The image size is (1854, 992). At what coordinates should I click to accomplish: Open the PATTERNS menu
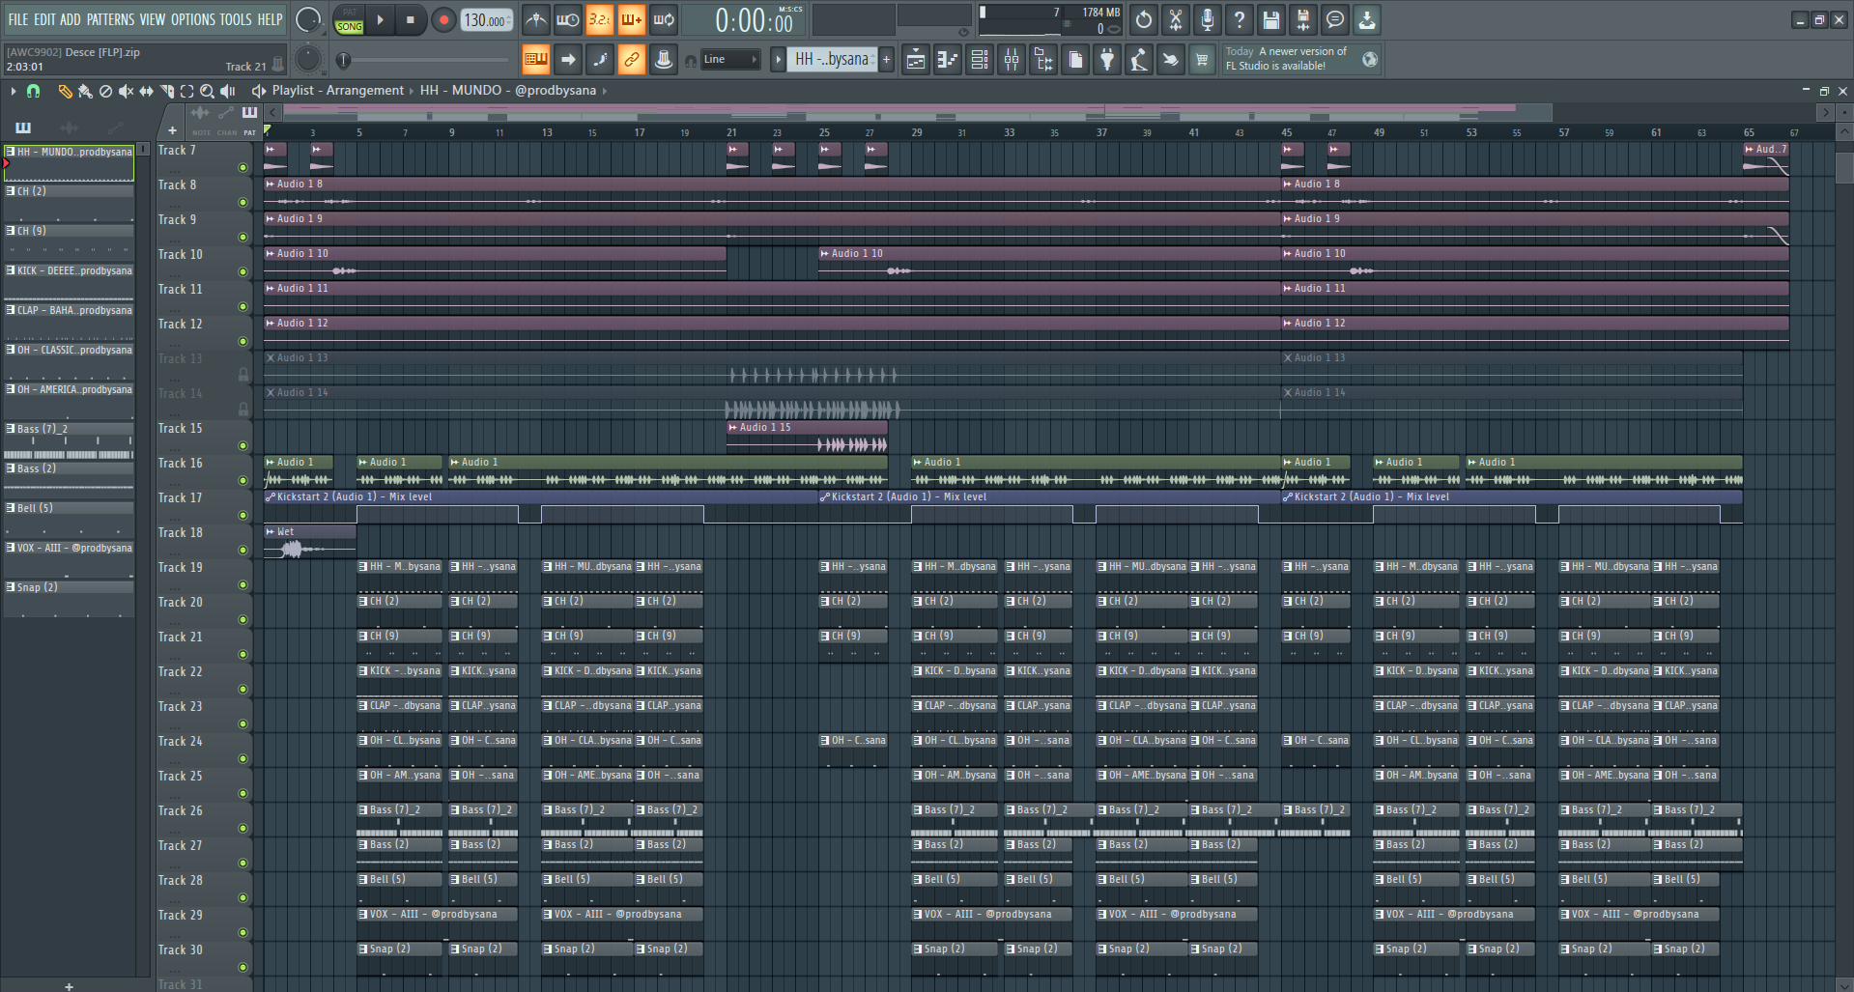point(111,19)
